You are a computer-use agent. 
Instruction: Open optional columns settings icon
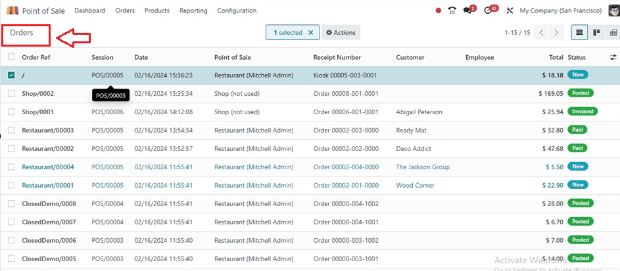(x=613, y=57)
